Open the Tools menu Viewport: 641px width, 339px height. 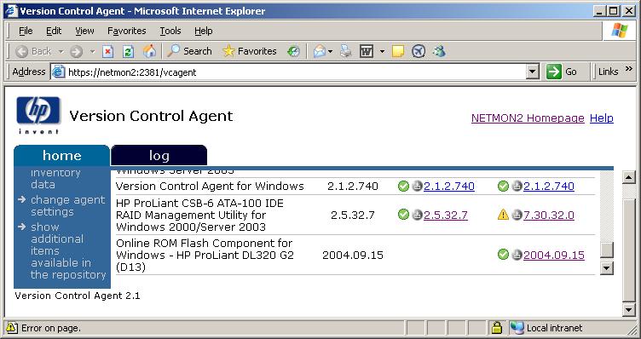[170, 31]
